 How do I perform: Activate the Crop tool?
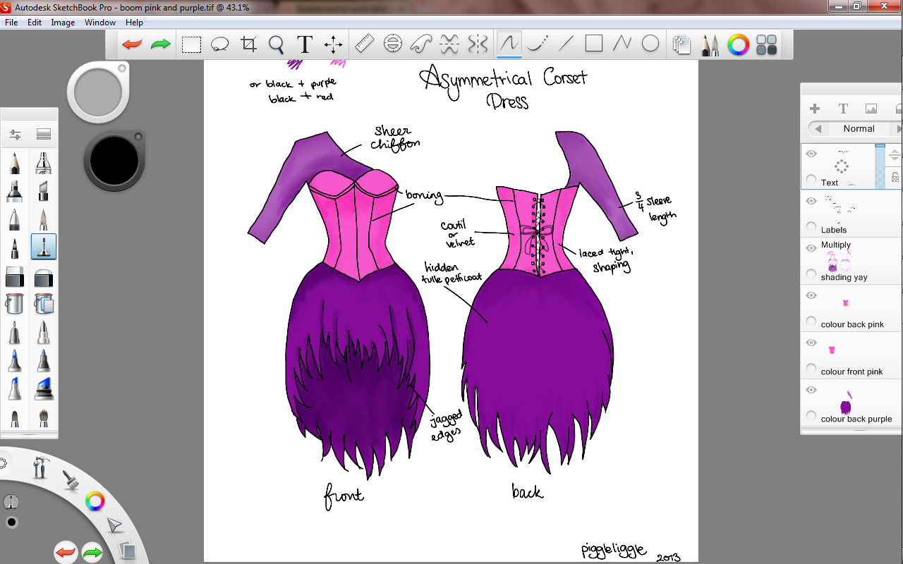pyautogui.click(x=248, y=44)
